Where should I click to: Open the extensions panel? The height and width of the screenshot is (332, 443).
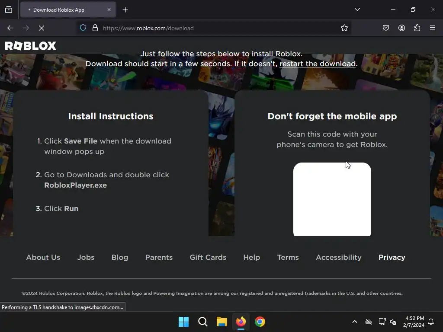pos(417,28)
